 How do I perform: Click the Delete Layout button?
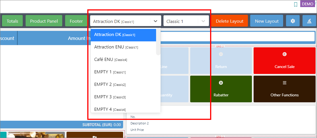(230, 21)
